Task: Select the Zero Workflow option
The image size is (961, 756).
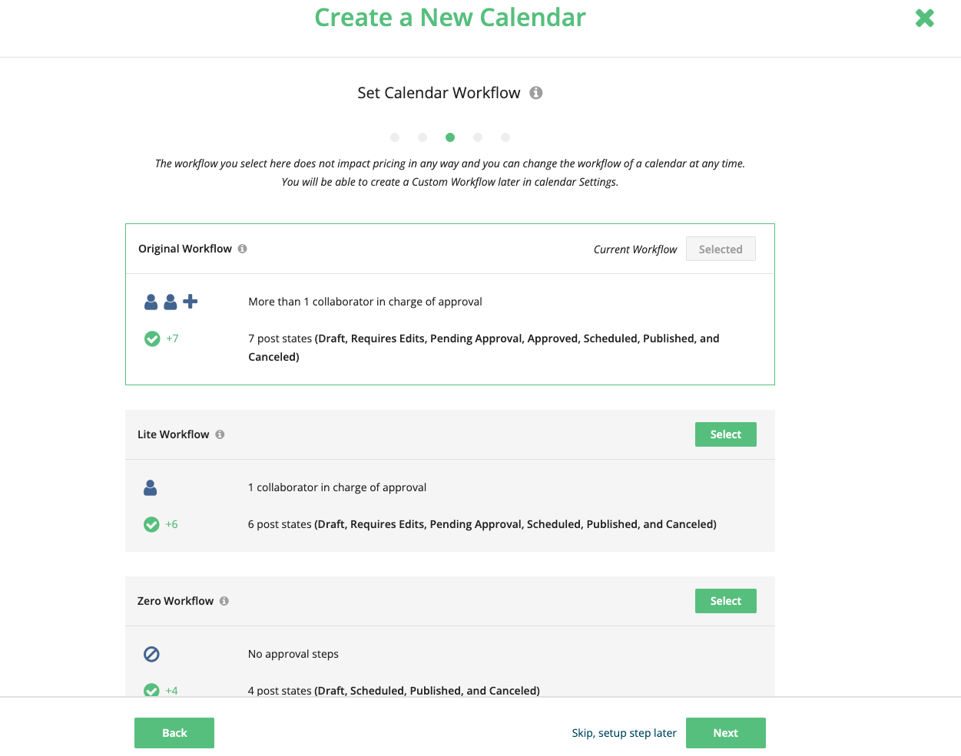Action: pos(725,601)
